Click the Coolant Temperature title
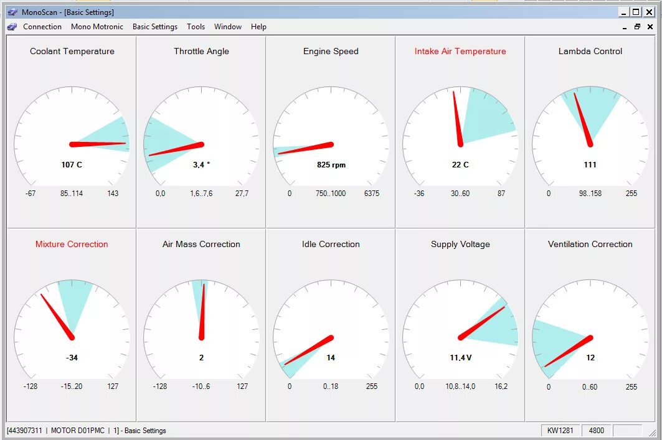The width and height of the screenshot is (662, 440). pyautogui.click(x=72, y=52)
